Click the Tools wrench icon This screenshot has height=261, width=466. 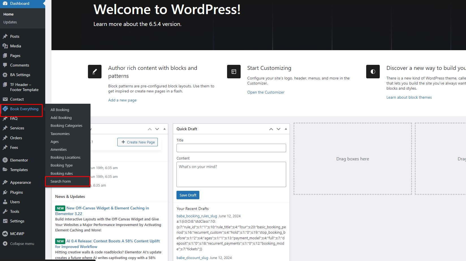coord(5,211)
